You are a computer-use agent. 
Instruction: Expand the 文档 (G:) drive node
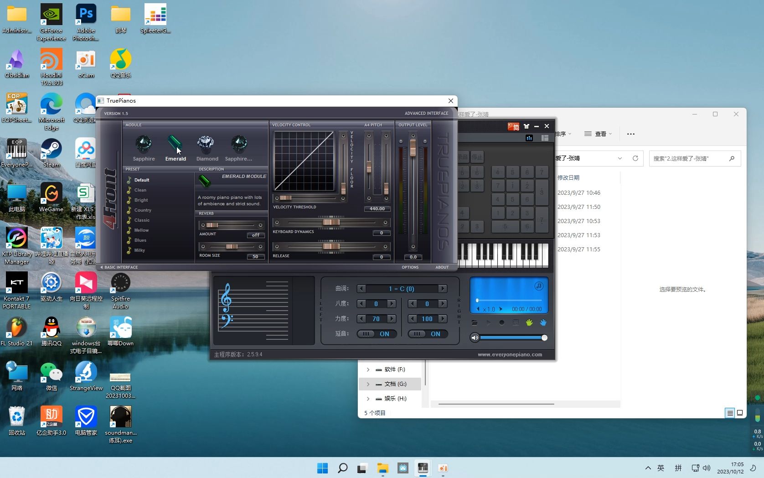click(x=368, y=384)
